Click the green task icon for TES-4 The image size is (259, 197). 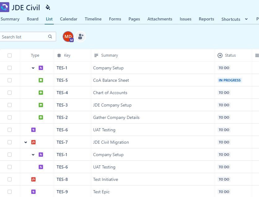[x=41, y=93]
